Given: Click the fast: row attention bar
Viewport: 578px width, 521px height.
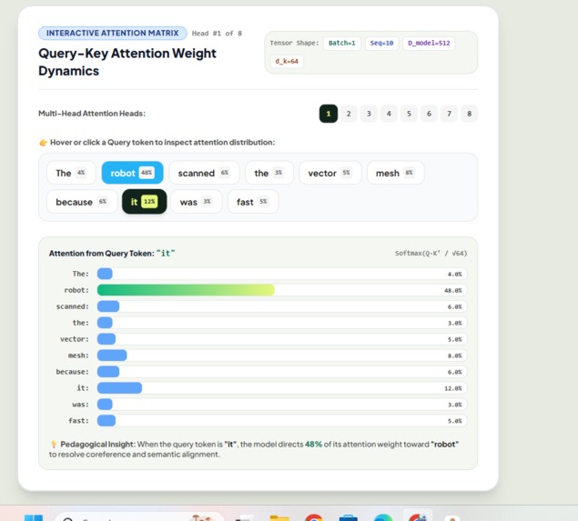Looking at the screenshot, I should pyautogui.click(x=106, y=420).
